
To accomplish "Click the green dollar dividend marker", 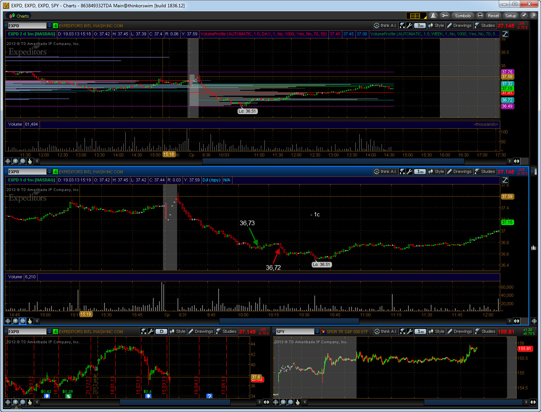I will (x=68, y=396).
